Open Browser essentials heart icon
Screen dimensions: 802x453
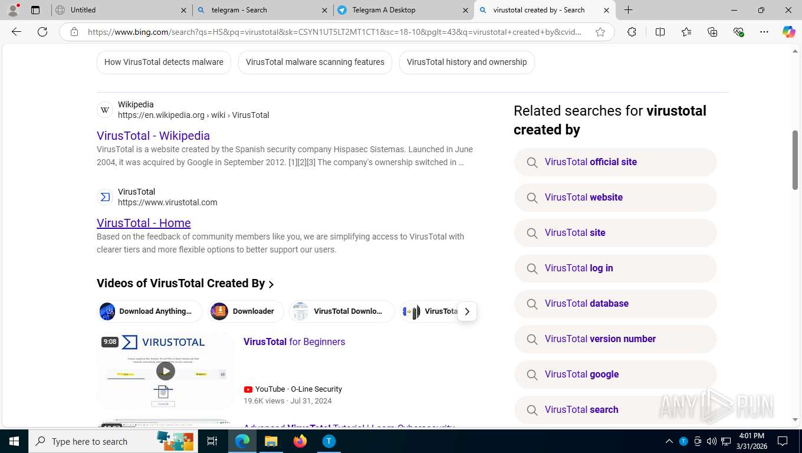coord(738,32)
